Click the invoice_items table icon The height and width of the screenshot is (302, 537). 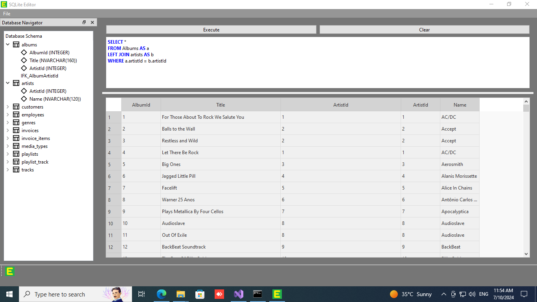pos(16,138)
